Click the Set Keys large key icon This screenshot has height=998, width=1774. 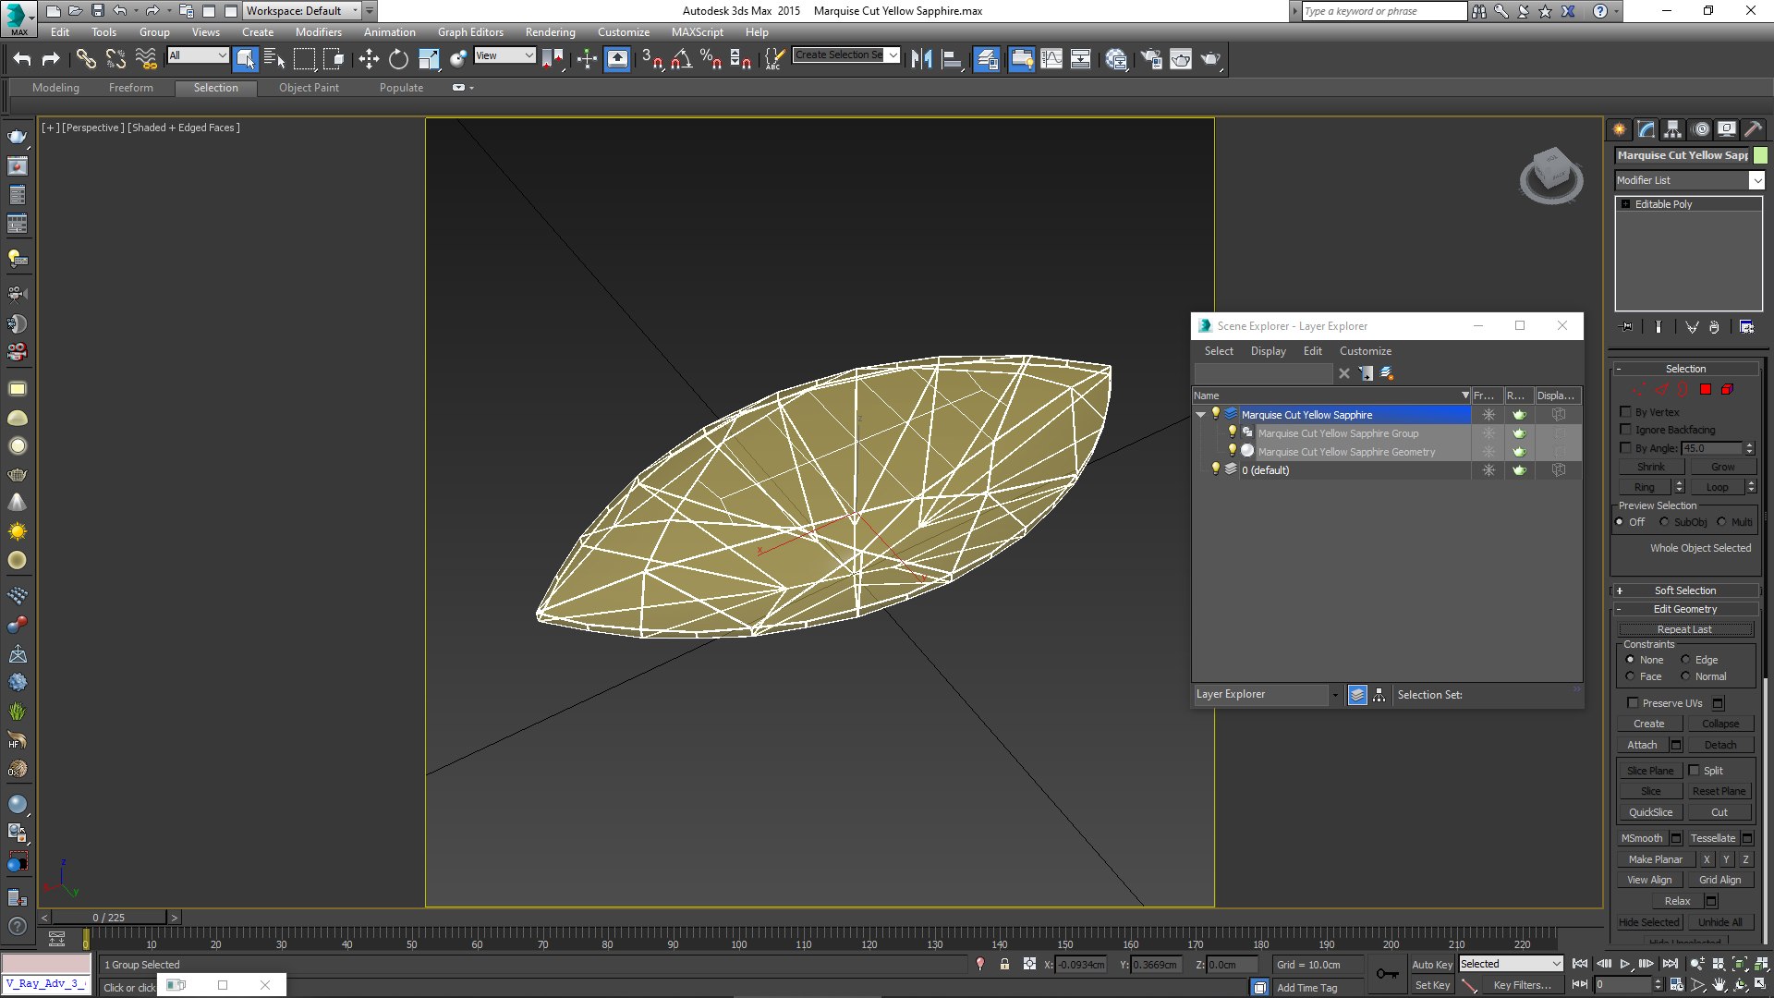pos(1388,974)
